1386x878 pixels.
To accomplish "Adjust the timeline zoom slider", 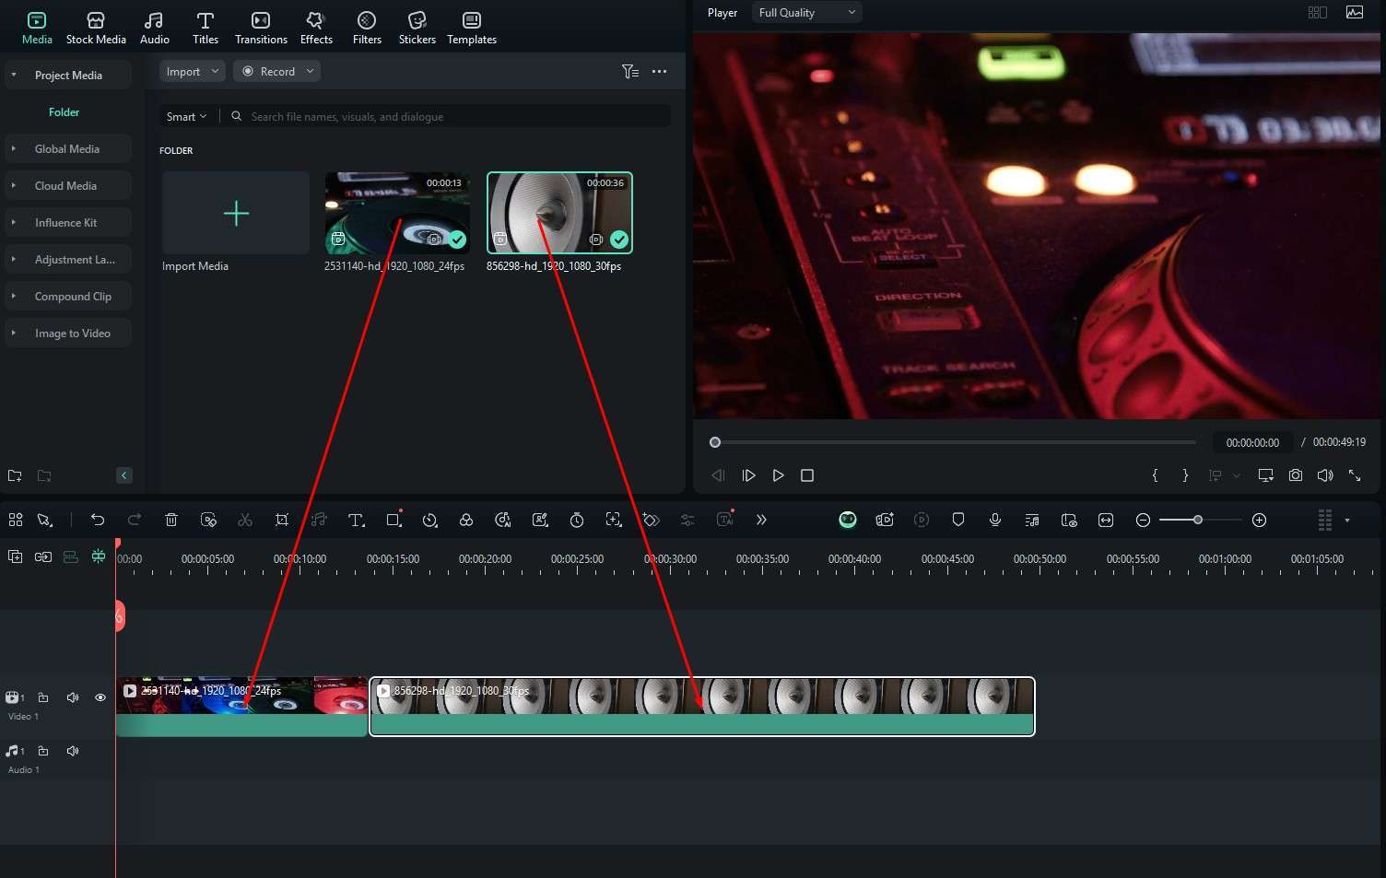I will pyautogui.click(x=1198, y=520).
